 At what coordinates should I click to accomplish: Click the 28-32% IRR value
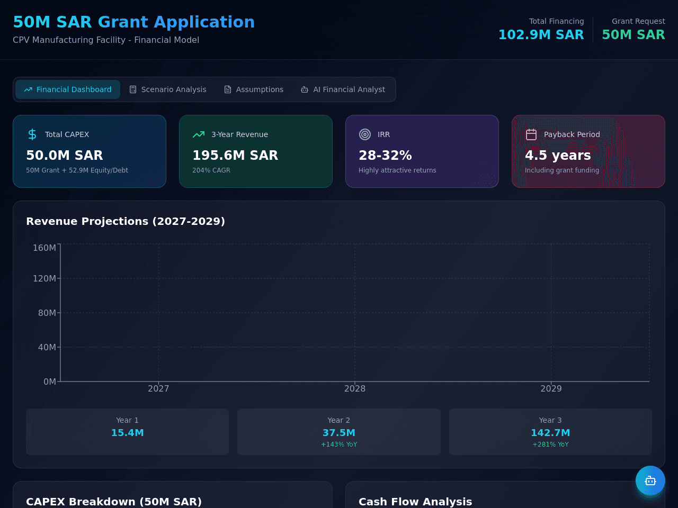(x=385, y=155)
